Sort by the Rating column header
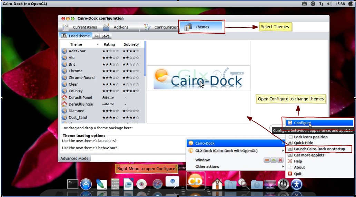This screenshot has width=356, height=197. 109,45
